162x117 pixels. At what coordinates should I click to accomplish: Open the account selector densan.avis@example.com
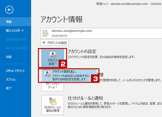pyautogui.click(x=101, y=33)
